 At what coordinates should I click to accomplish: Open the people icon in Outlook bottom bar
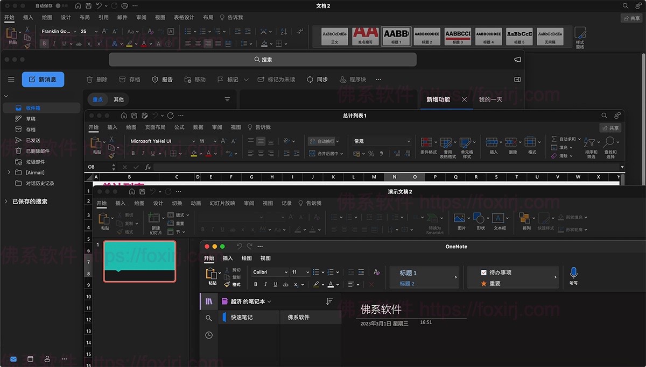[x=47, y=358]
